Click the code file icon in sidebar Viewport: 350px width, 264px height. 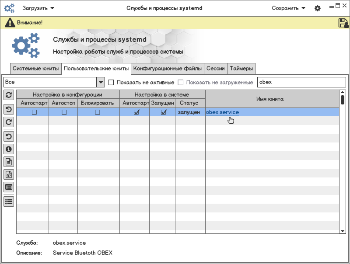(x=9, y=175)
